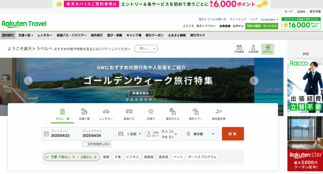Click 会員登録 text link in header

click(x=225, y=26)
